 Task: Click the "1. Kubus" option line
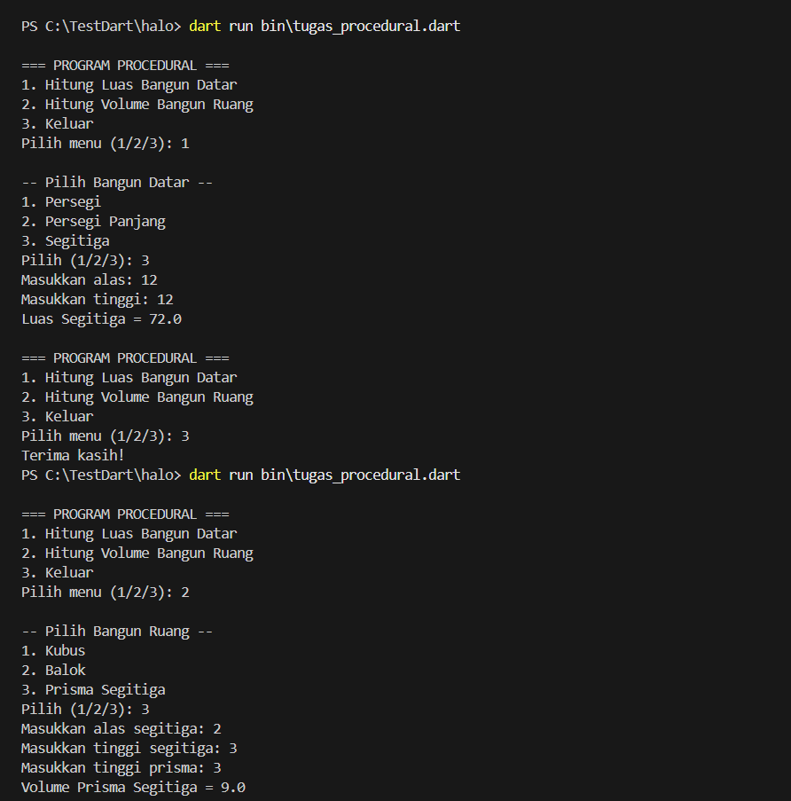tap(53, 650)
